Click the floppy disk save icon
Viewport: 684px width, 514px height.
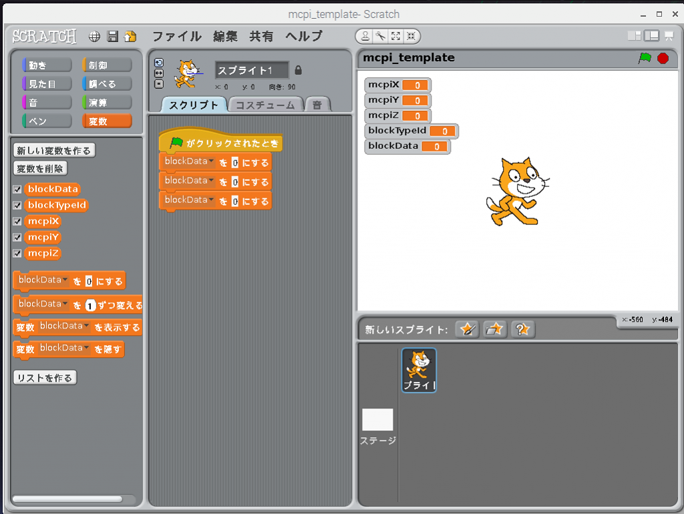click(112, 37)
